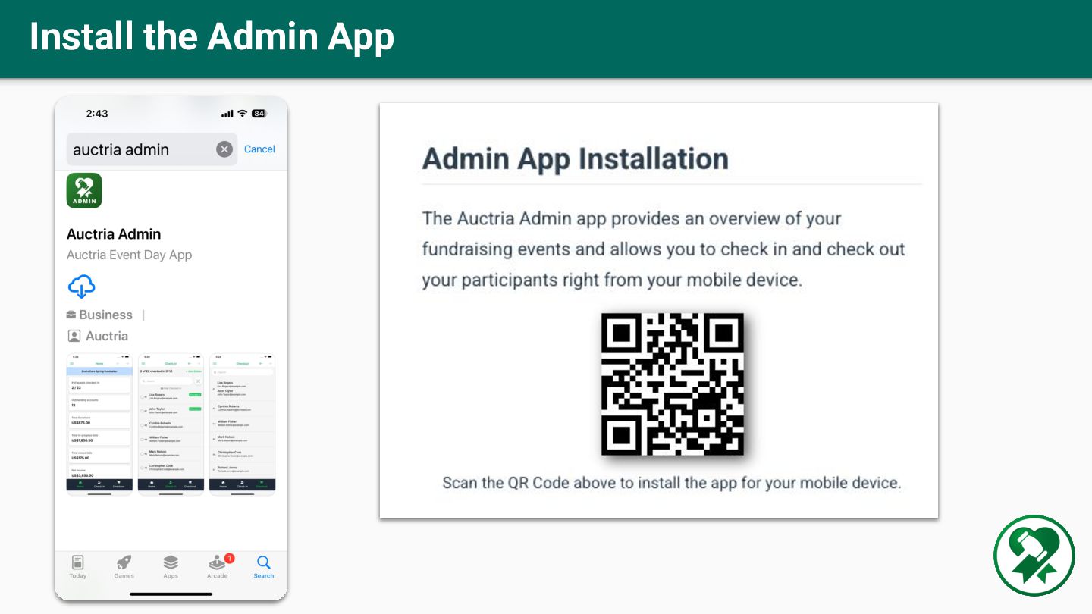Click the 'Install the Admin App' slide title
This screenshot has width=1092, height=614.
[212, 36]
